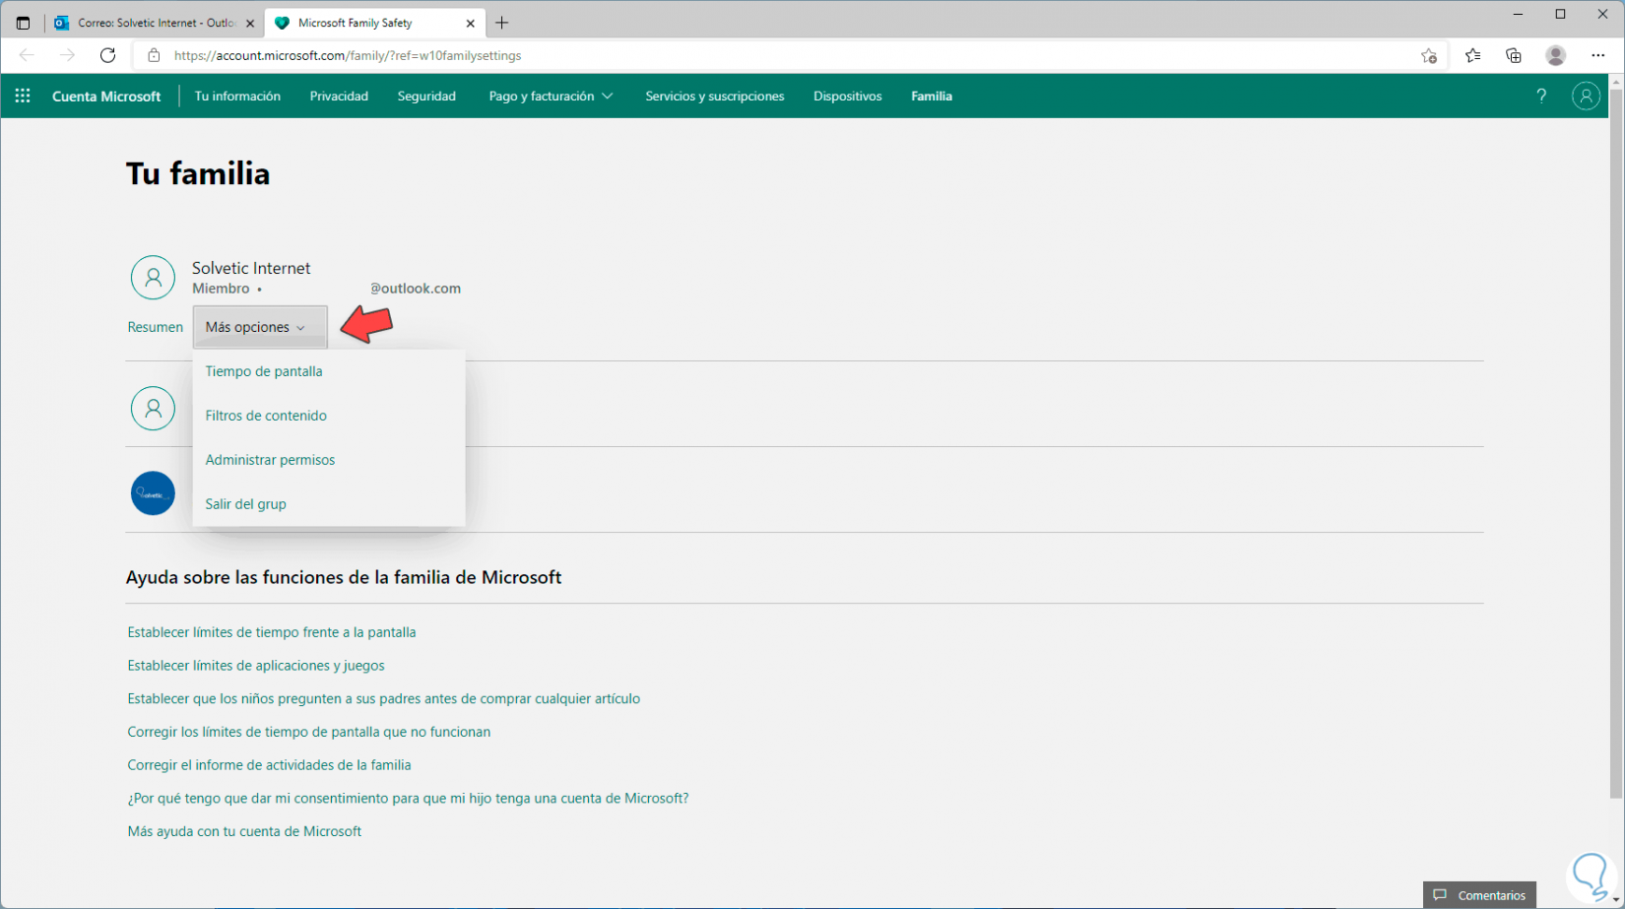This screenshot has width=1625, height=909.
Task: Open the Edge profile avatar
Action: pyautogui.click(x=1556, y=55)
